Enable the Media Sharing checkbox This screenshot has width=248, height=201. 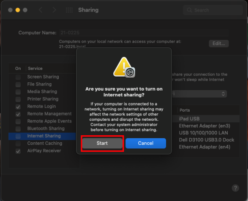(x=18, y=92)
